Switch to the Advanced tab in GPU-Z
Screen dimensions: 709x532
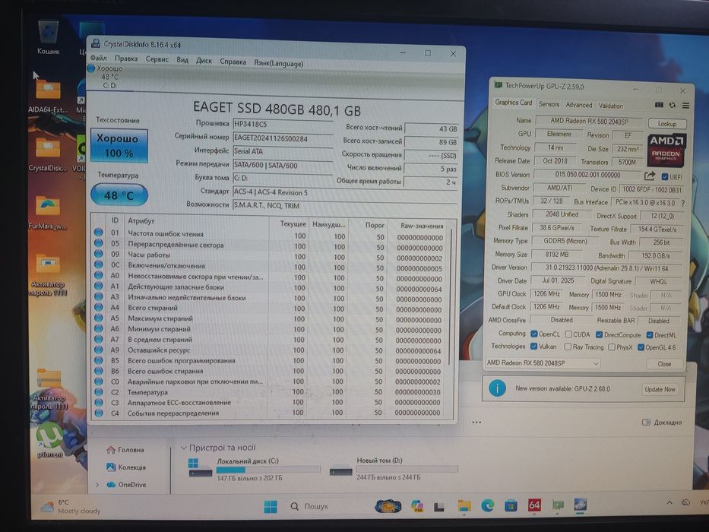pyautogui.click(x=579, y=105)
